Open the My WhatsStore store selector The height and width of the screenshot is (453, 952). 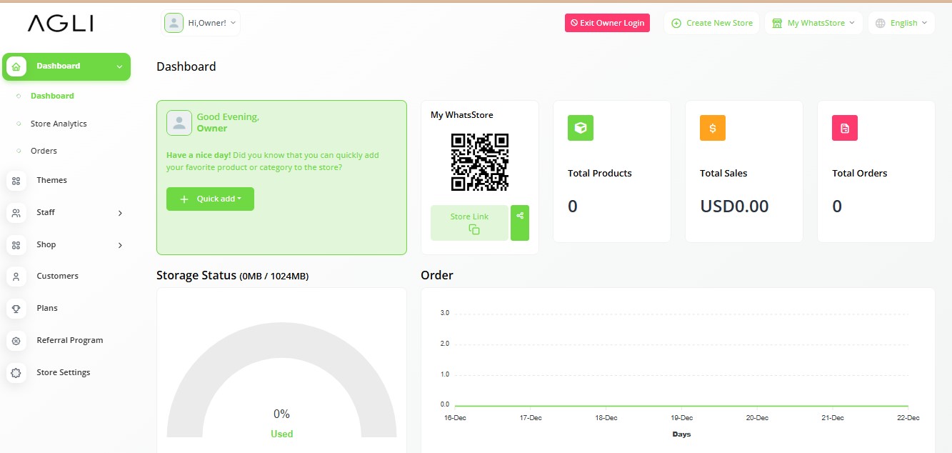point(813,23)
